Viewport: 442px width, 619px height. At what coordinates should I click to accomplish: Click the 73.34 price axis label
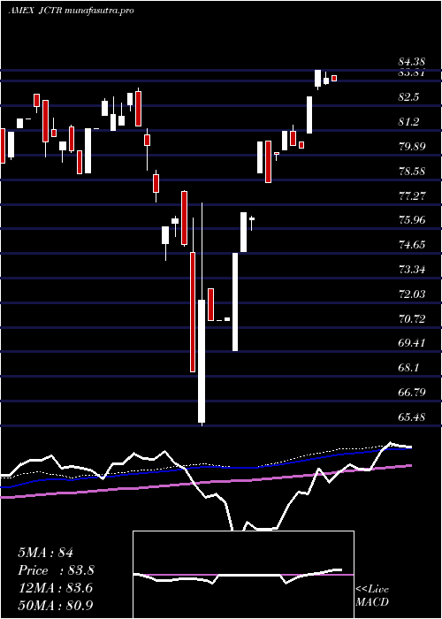coord(412,270)
